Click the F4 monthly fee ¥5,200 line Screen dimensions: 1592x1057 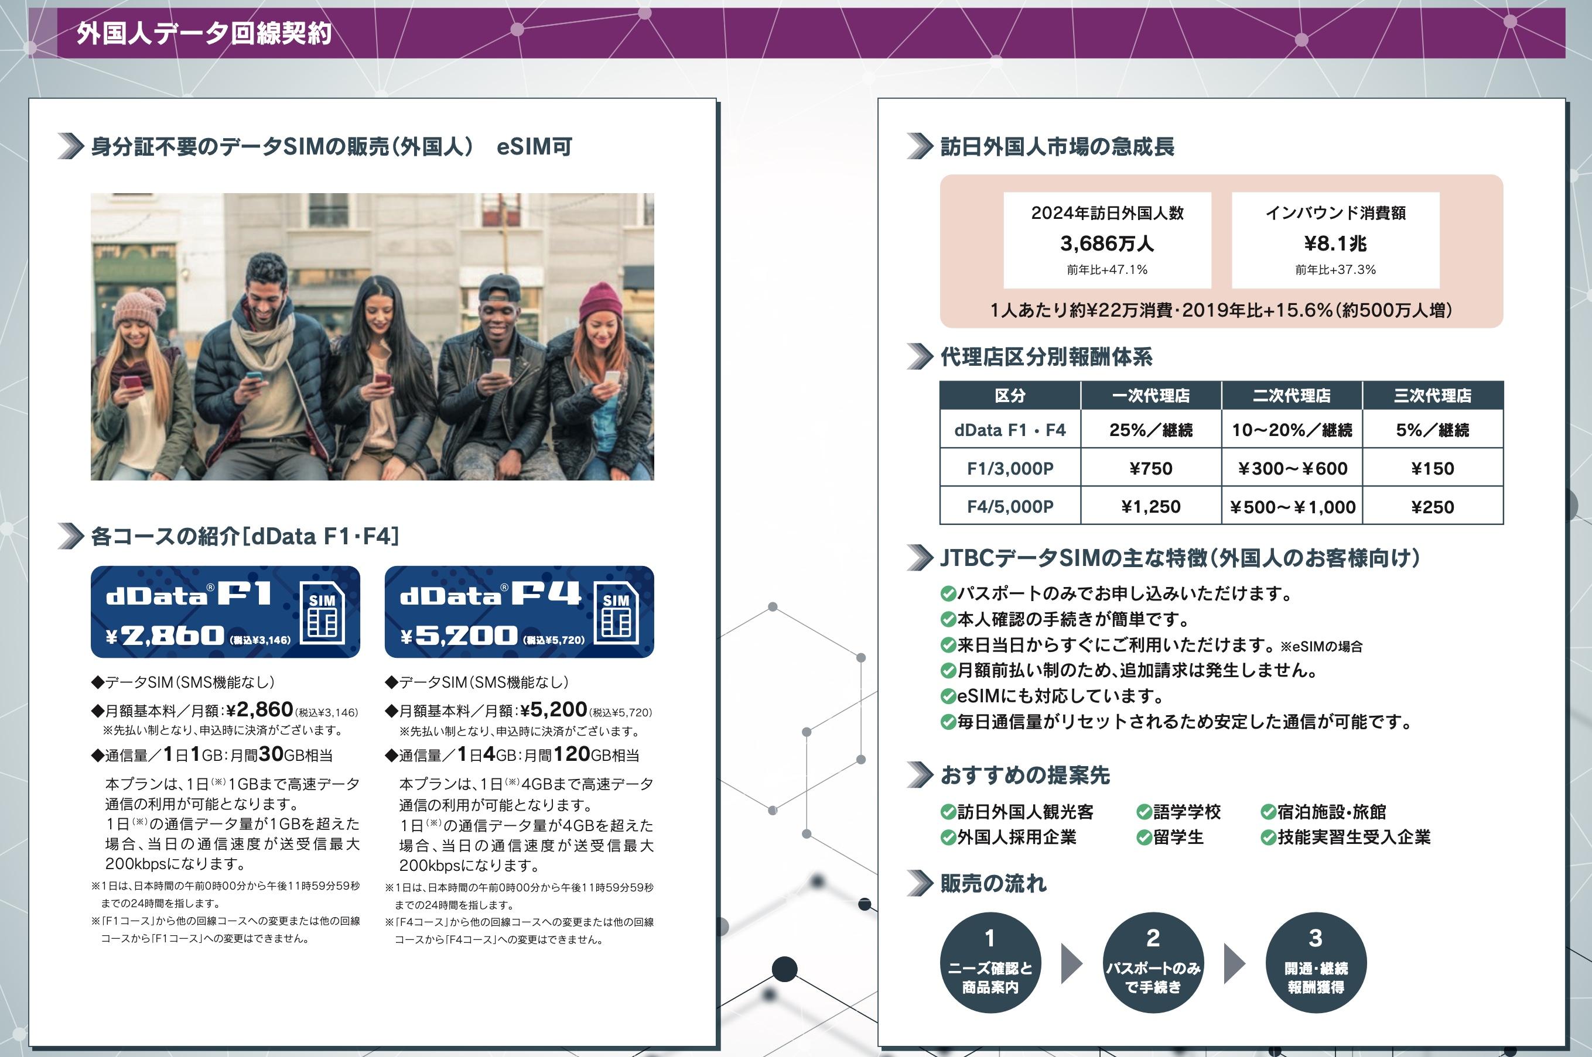(x=519, y=710)
